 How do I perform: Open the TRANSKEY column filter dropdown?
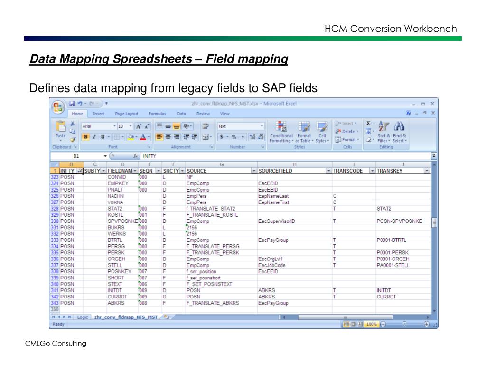click(x=427, y=171)
